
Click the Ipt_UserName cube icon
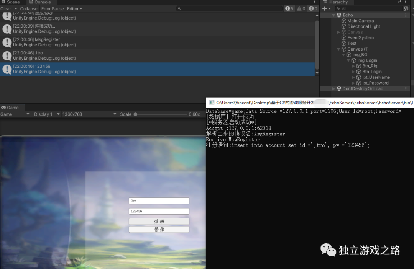coord(358,77)
